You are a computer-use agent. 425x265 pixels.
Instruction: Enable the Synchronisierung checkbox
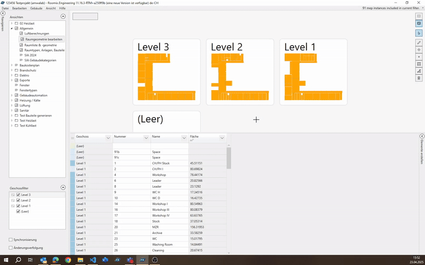pos(11,240)
